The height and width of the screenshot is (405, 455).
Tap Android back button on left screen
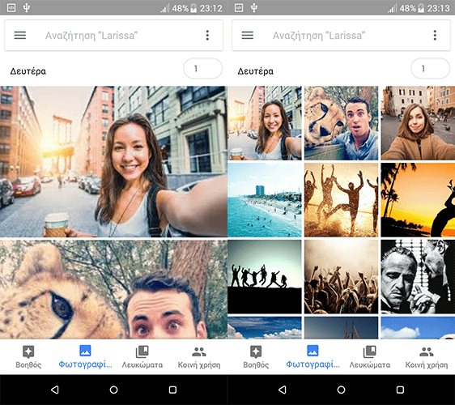coord(55,390)
